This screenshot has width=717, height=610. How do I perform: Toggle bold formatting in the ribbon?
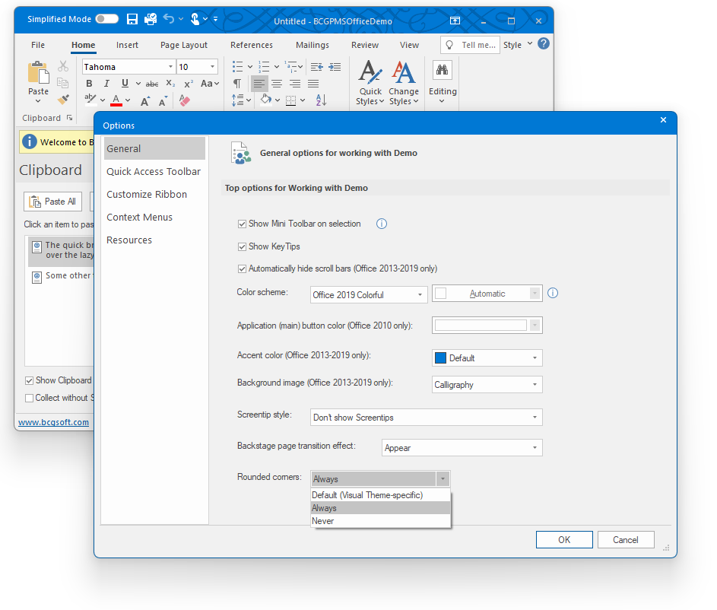click(89, 83)
